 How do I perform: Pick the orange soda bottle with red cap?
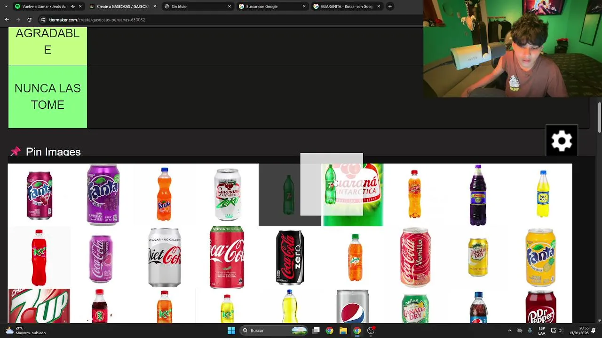pyautogui.click(x=414, y=194)
